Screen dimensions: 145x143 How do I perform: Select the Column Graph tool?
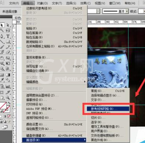[8, 86]
